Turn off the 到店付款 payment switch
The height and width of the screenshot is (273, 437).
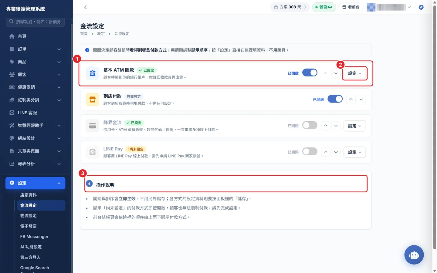coord(335,99)
